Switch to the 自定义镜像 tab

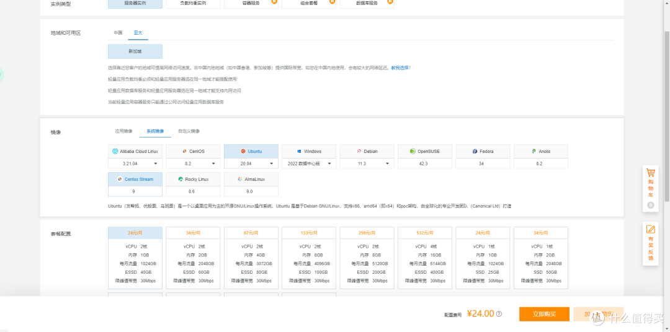tap(189, 131)
